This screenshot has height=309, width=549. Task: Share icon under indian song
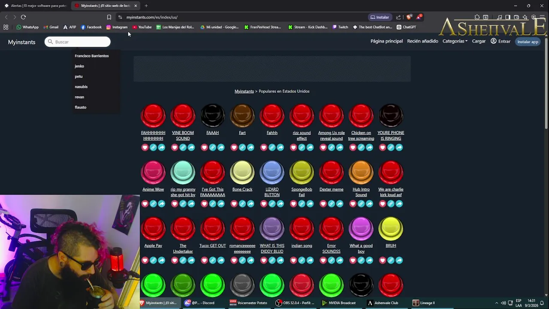[x=310, y=261]
